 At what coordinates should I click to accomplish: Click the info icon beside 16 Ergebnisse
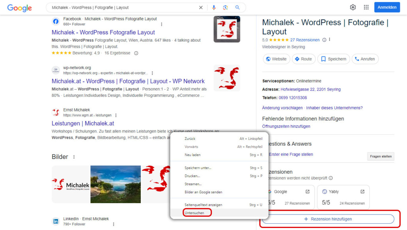click(136, 53)
